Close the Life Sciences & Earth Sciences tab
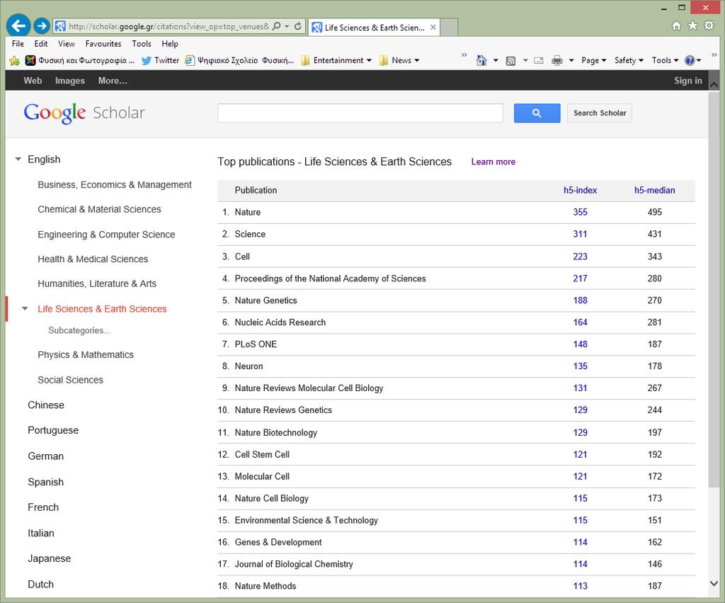The image size is (725, 603). (x=433, y=28)
